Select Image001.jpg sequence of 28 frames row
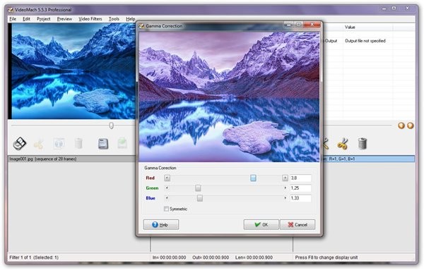The image size is (424, 270). click(x=72, y=159)
